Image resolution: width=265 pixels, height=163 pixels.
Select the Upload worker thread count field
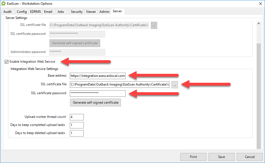point(77,117)
